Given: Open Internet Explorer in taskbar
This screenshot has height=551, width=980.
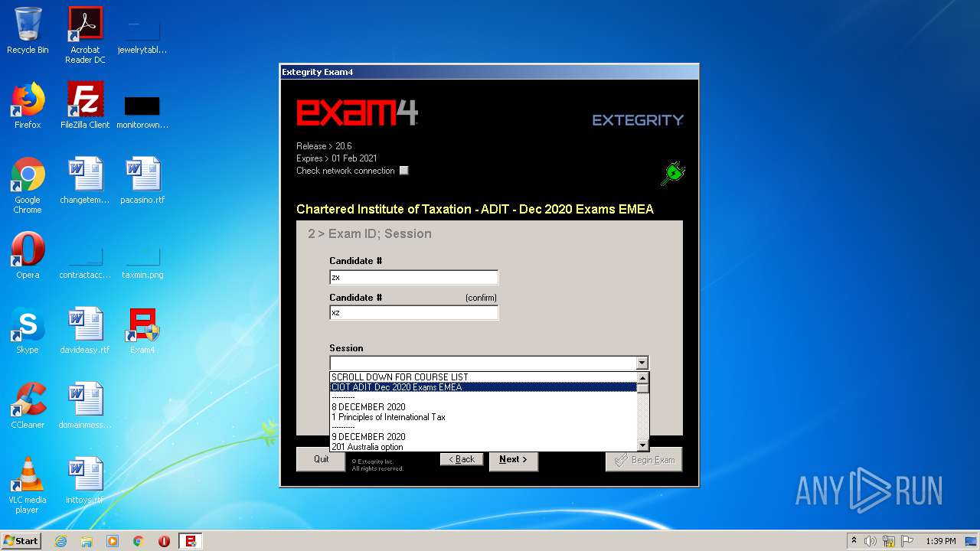Looking at the screenshot, I should [x=60, y=541].
